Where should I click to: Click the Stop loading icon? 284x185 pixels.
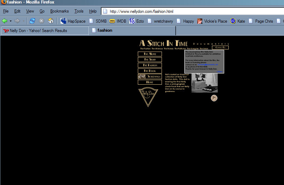click(x=42, y=21)
